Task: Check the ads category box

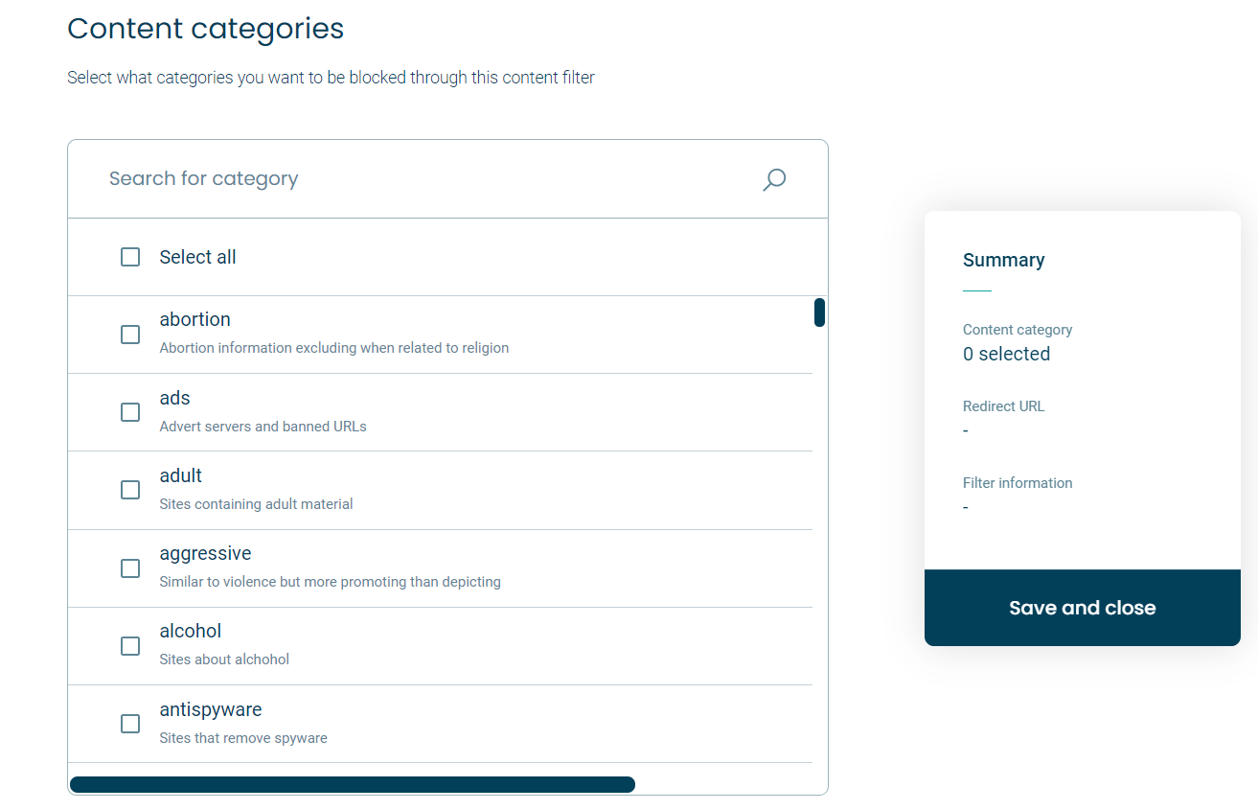Action: (130, 412)
